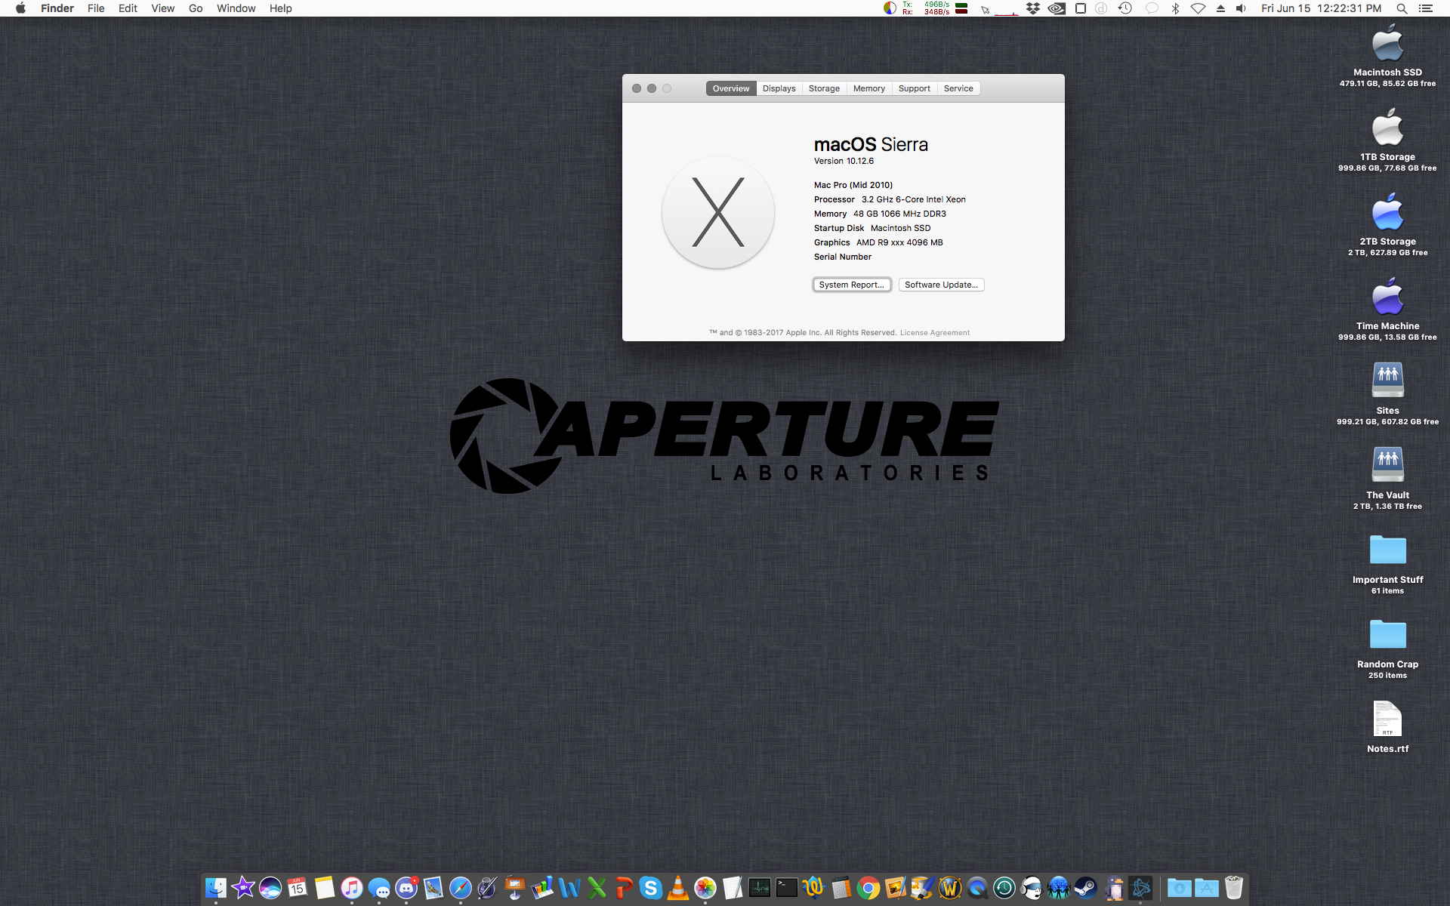Viewport: 1450px width, 906px height.
Task: Open the Wi-Fi status menu
Action: tap(1198, 8)
